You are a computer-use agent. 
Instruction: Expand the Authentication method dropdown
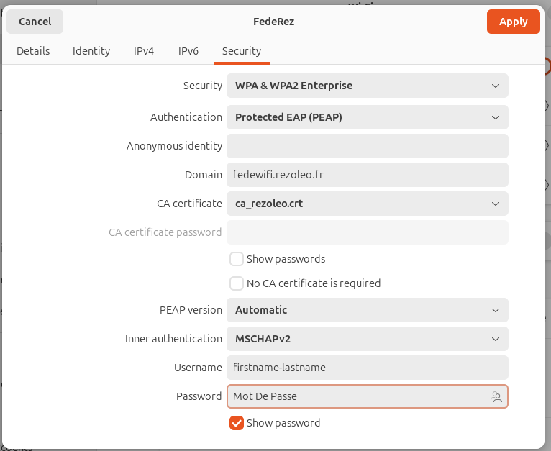pyautogui.click(x=367, y=117)
